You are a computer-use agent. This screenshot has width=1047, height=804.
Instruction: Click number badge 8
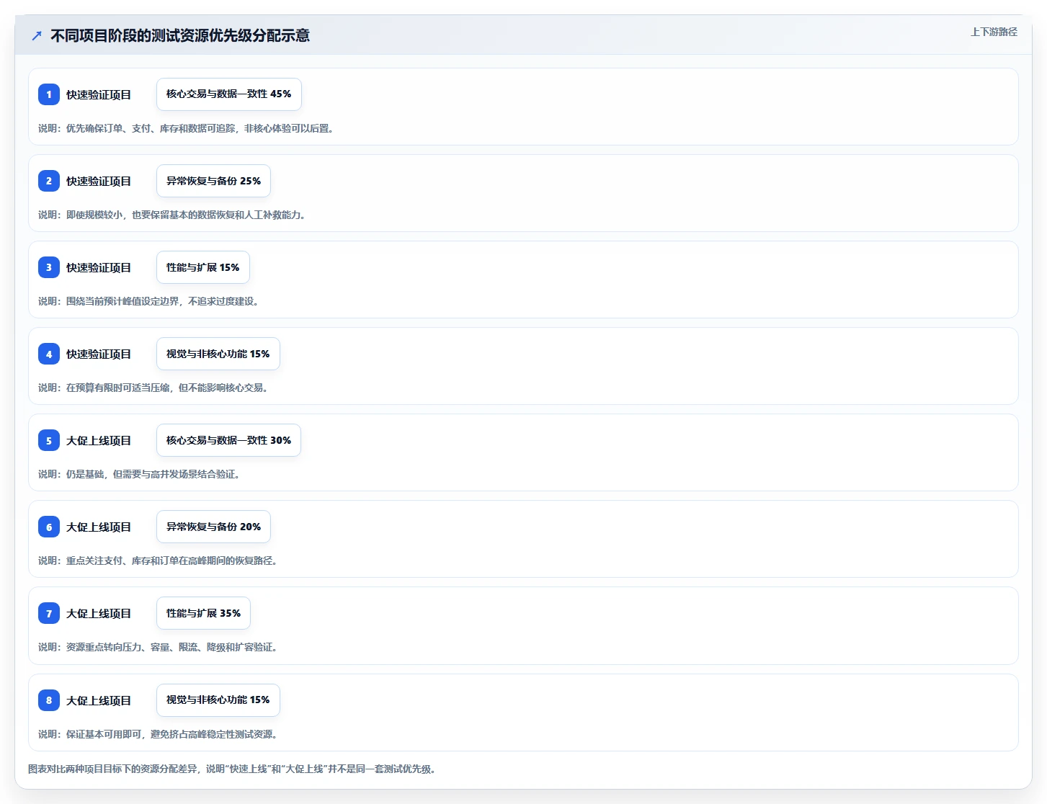coord(49,700)
